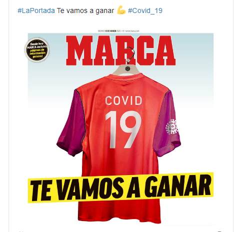Click the letter M of the MARCA logo

click(79, 50)
